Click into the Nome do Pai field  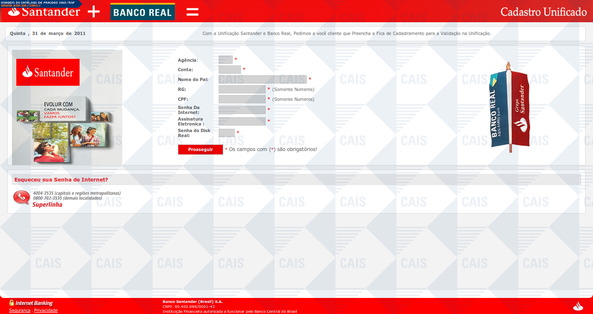click(262, 79)
